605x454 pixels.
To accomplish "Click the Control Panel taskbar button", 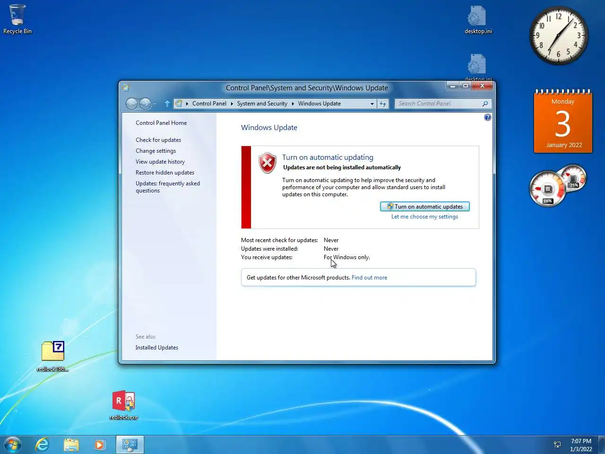I will pyautogui.click(x=130, y=445).
